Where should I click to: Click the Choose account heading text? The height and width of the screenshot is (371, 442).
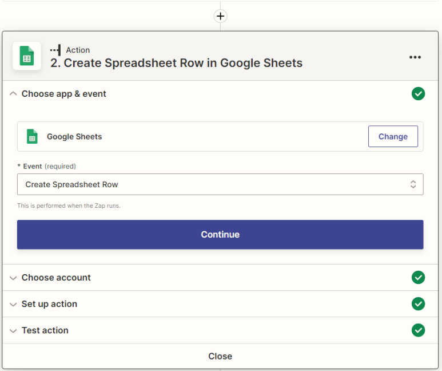[x=56, y=278]
